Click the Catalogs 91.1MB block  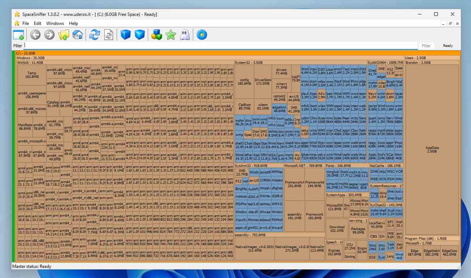click(x=53, y=104)
